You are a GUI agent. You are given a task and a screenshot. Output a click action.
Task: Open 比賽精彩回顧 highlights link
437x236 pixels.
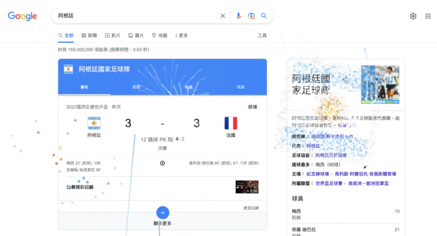click(x=80, y=187)
